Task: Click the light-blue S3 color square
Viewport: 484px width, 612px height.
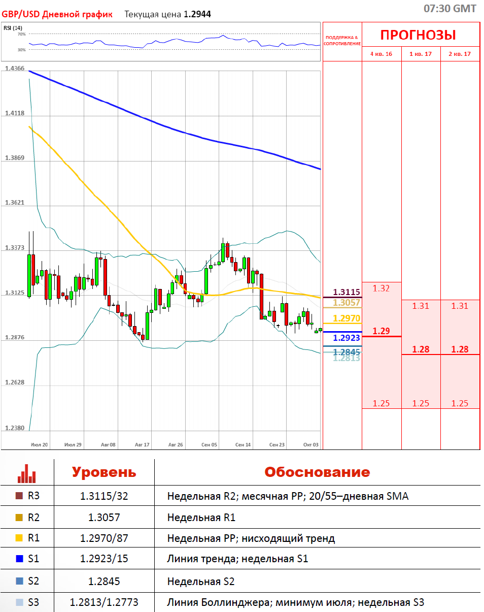Action: click(x=20, y=602)
